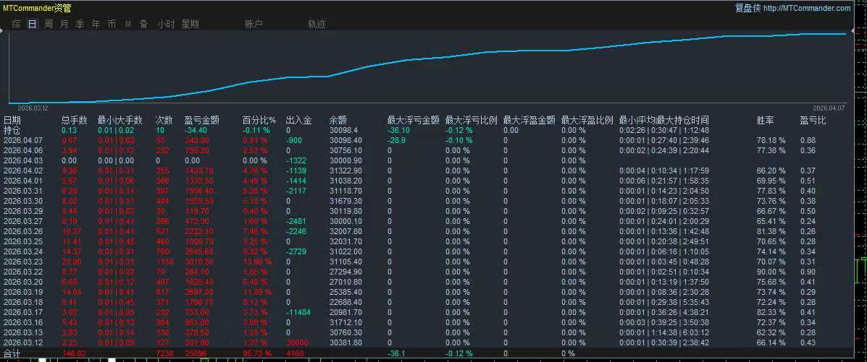Click the MTCommander资管 title
The height and width of the screenshot is (362, 867).
coord(37,8)
